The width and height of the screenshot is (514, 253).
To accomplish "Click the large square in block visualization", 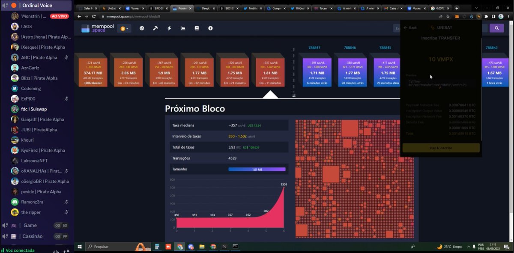I will click(x=331, y=175).
